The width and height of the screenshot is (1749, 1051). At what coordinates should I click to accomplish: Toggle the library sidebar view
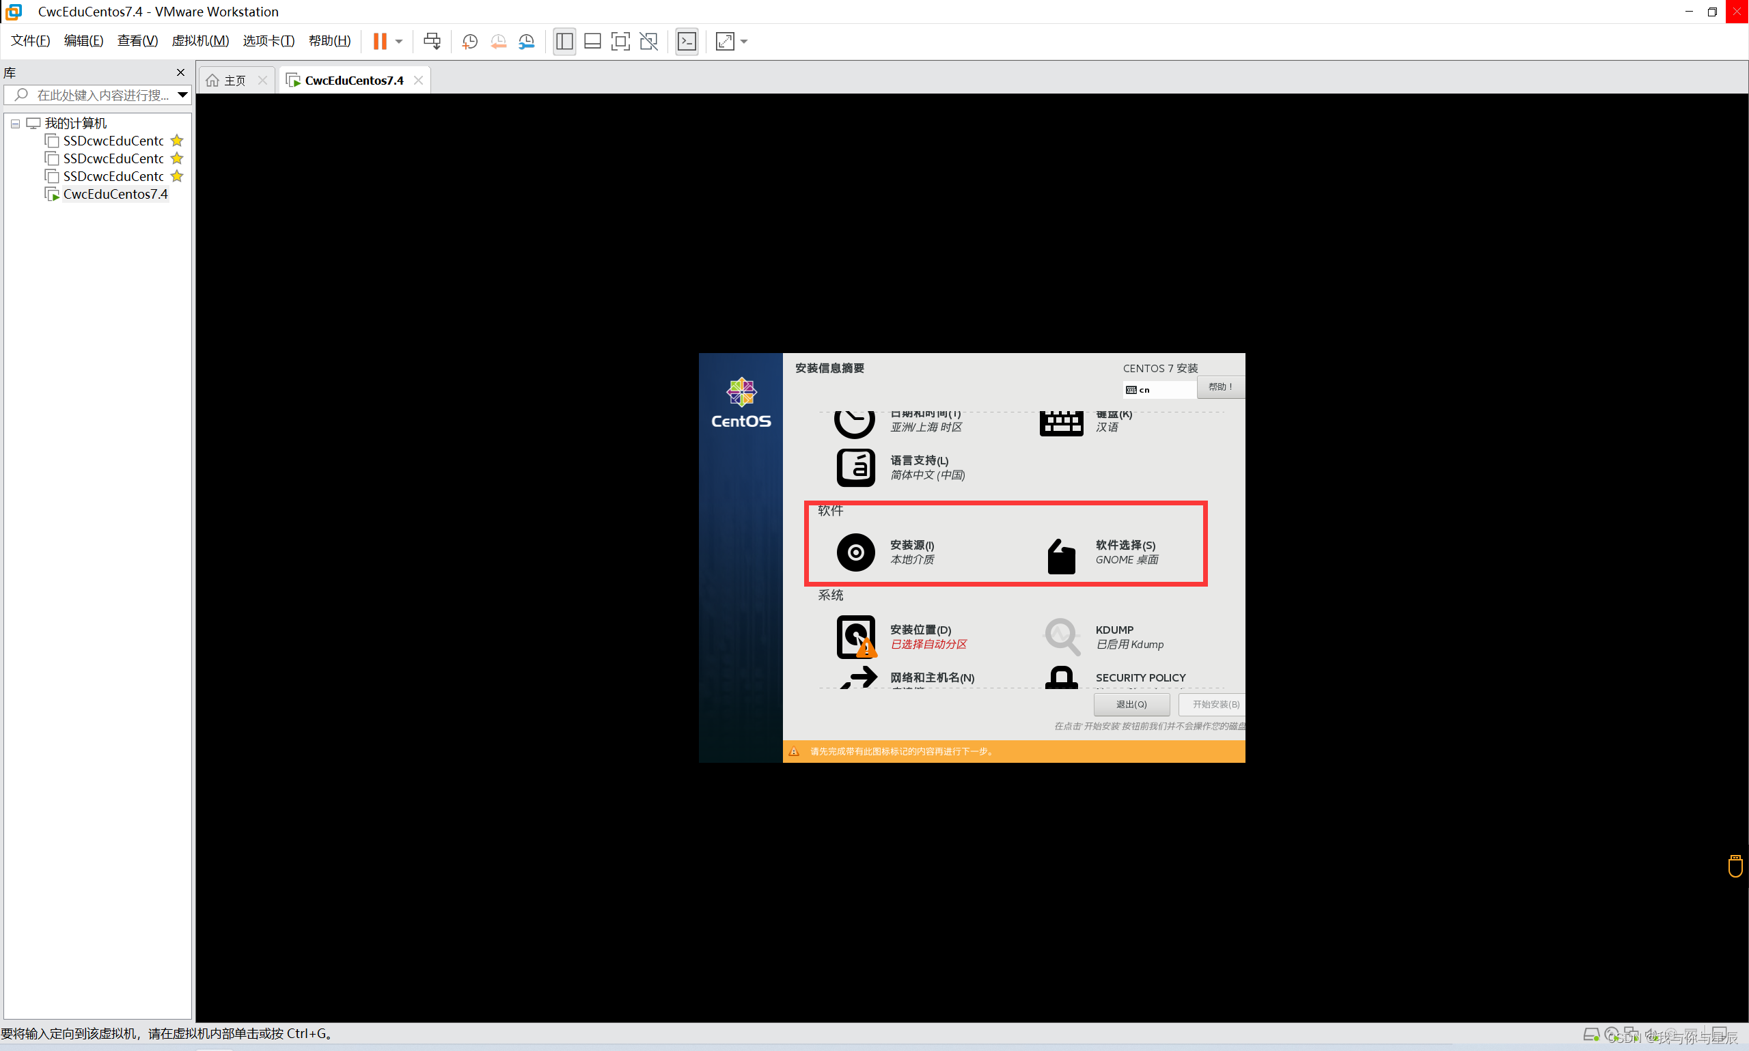pyautogui.click(x=564, y=41)
